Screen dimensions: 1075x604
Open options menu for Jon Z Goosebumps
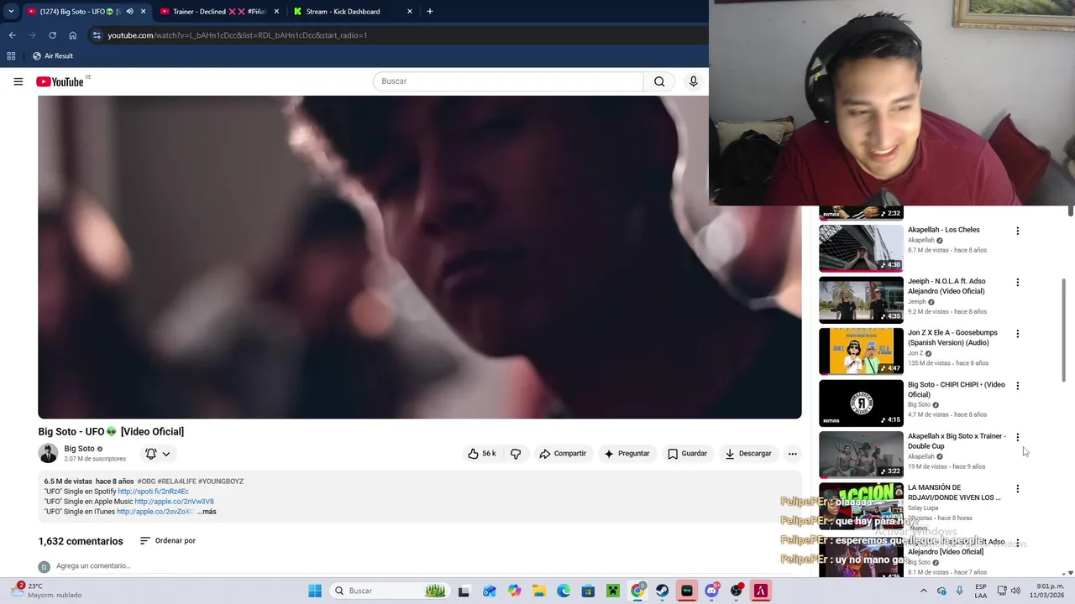pyautogui.click(x=1017, y=334)
